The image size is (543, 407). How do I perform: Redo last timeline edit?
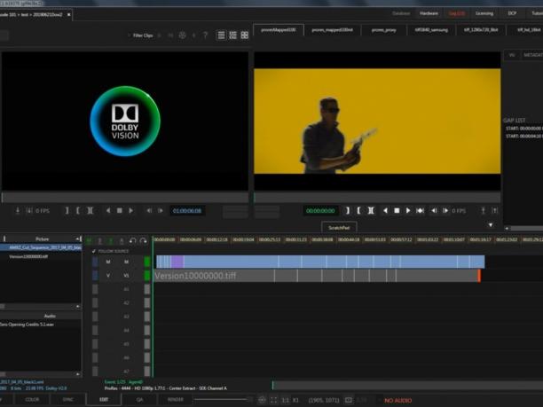144,240
